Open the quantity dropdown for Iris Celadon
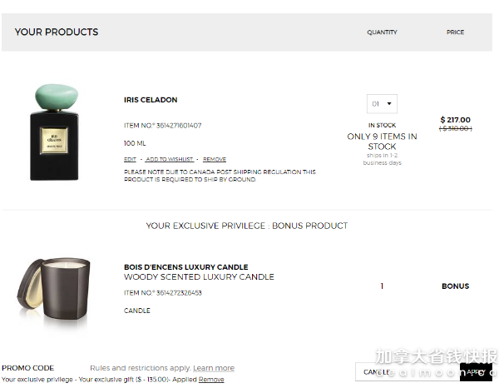The height and width of the screenshot is (388, 499). pyautogui.click(x=382, y=103)
